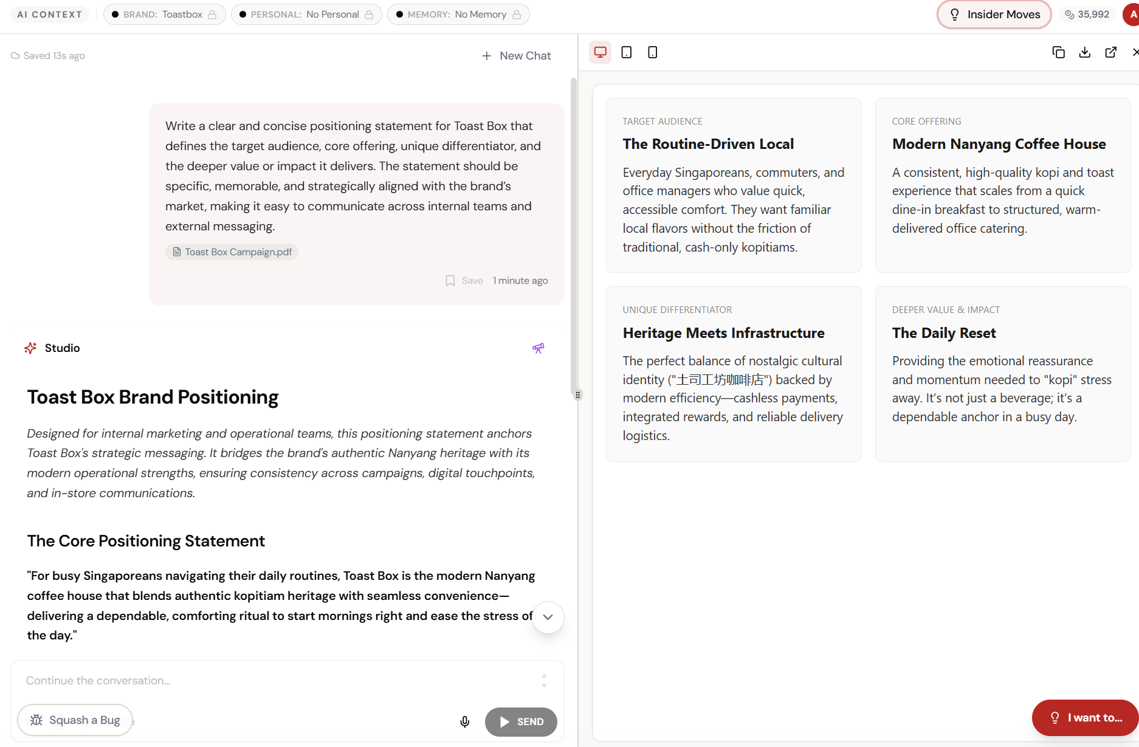Click the megaphone icon beside Studio

point(538,348)
